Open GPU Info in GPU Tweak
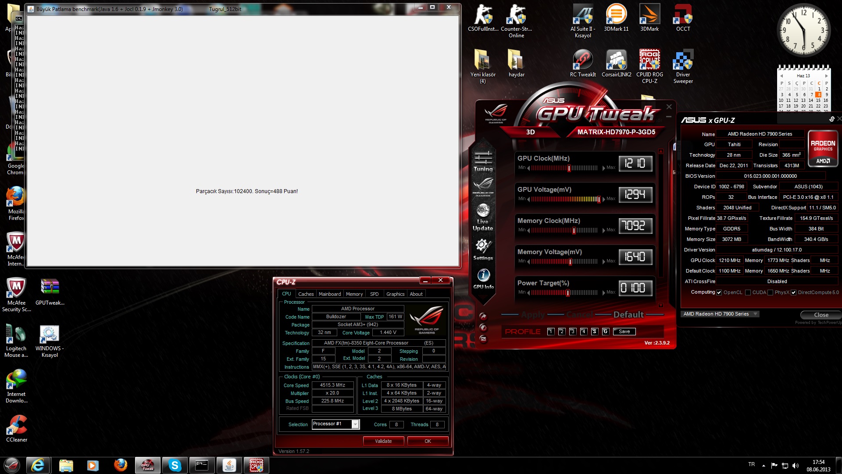Viewport: 842px width, 474px height. point(483,279)
